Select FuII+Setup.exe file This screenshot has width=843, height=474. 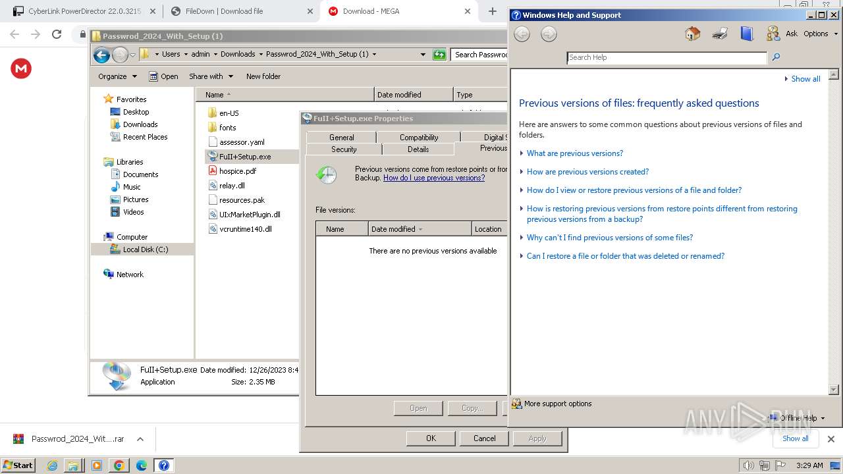pos(245,157)
